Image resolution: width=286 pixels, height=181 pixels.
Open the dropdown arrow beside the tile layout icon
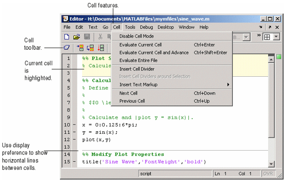click(276, 37)
